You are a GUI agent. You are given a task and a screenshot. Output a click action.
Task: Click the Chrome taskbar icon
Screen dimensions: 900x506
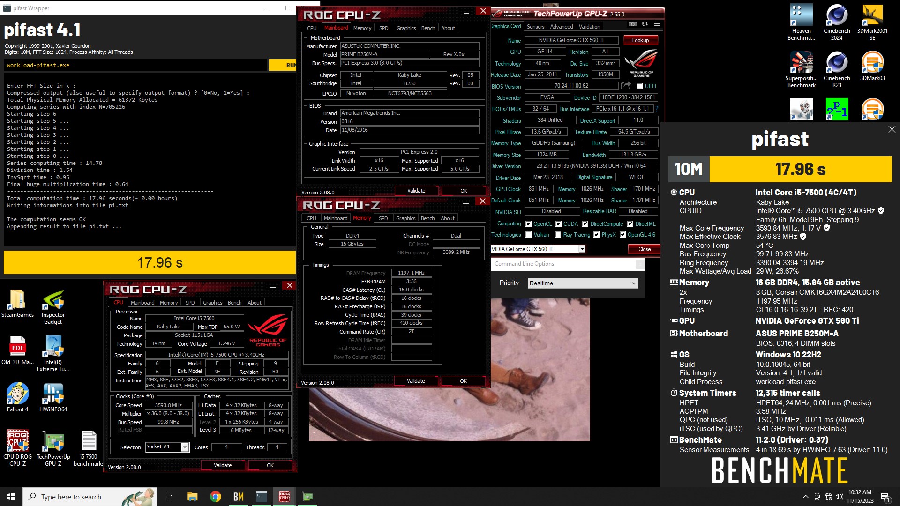tap(215, 497)
